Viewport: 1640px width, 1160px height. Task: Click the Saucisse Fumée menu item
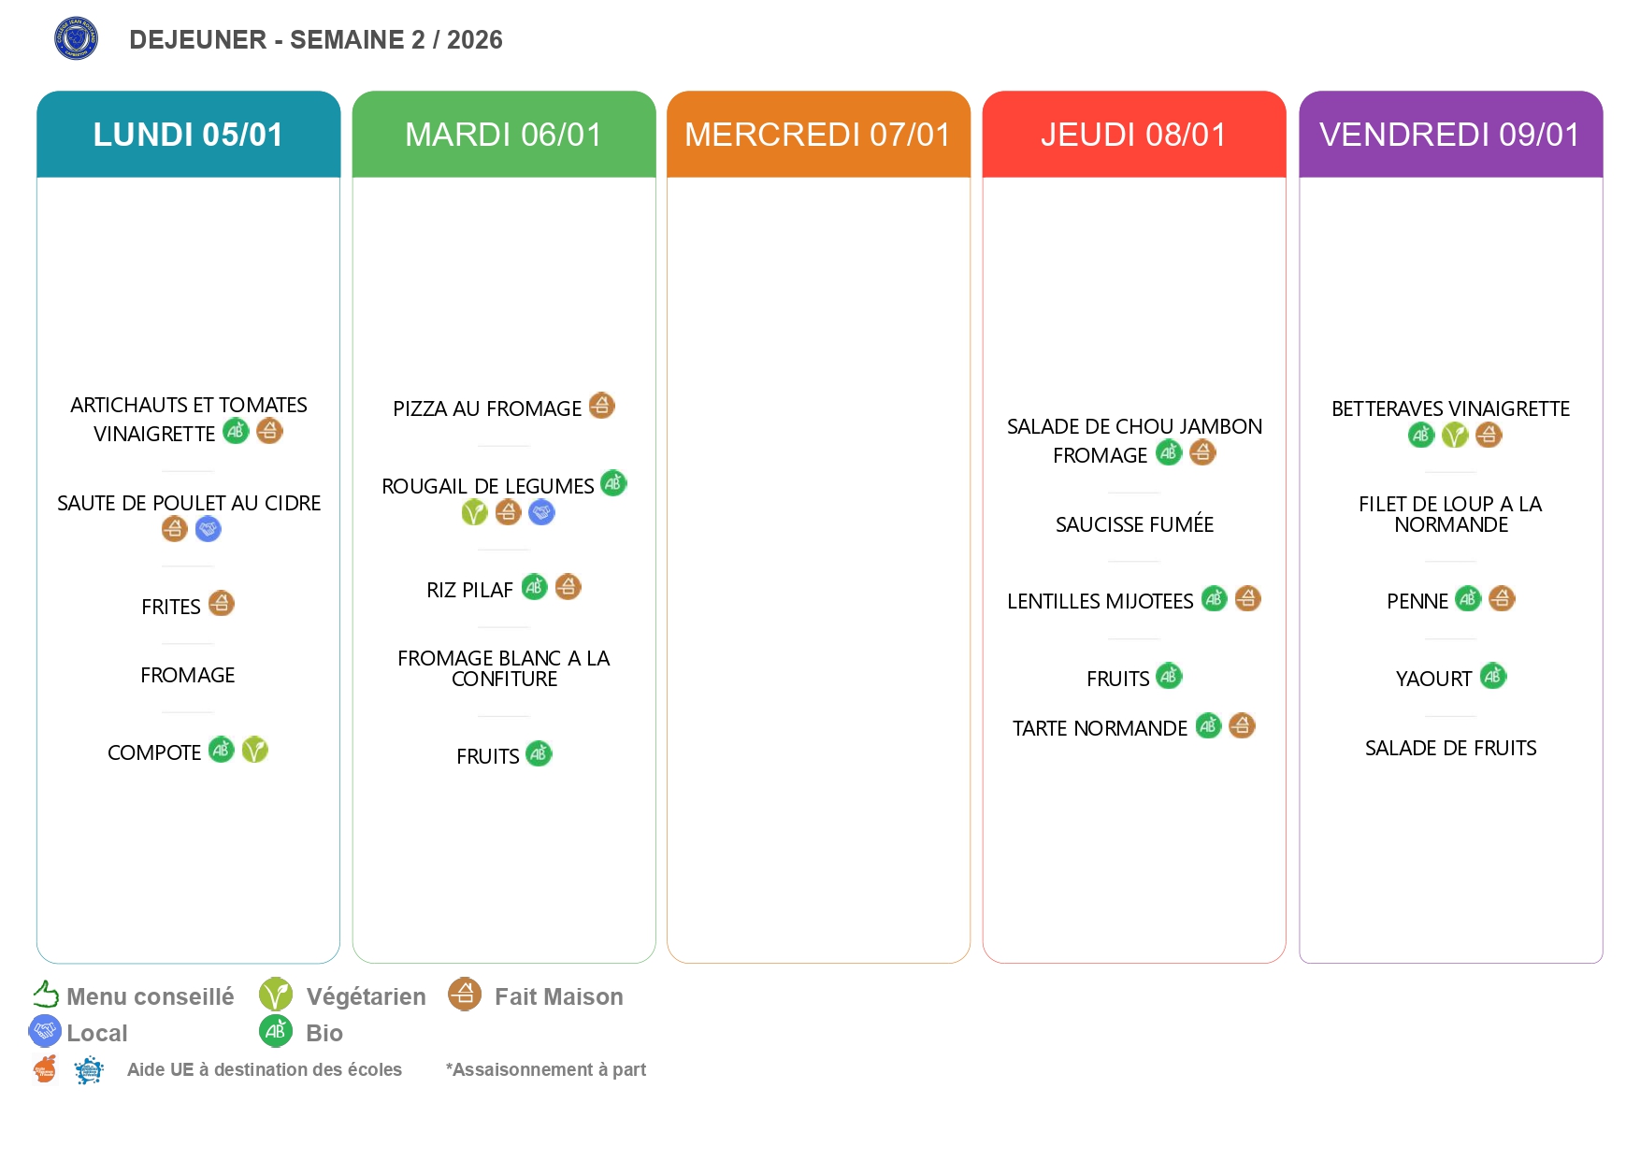point(1134,525)
